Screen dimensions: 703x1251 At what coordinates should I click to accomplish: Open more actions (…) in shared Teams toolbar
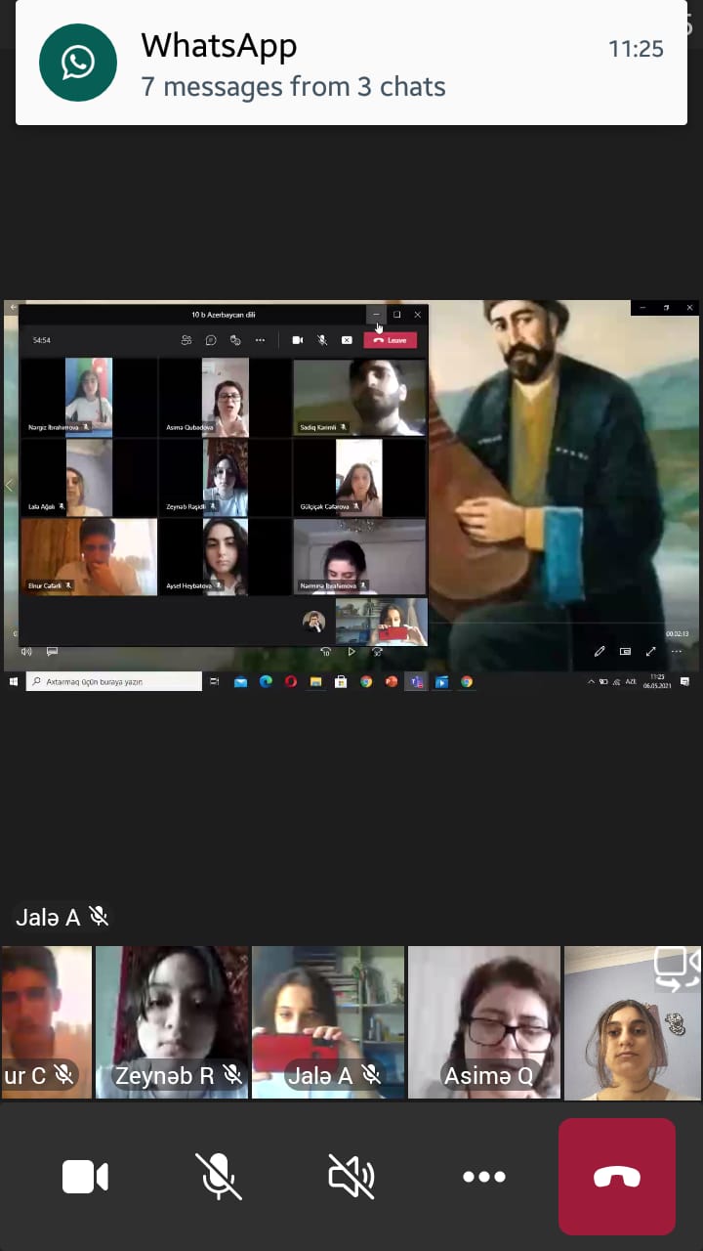(x=260, y=340)
